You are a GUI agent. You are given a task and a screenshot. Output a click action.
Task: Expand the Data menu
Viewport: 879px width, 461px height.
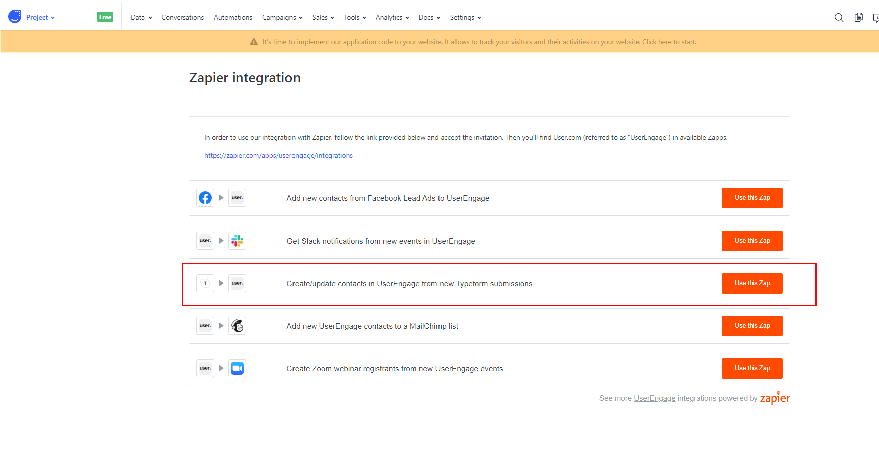point(141,17)
